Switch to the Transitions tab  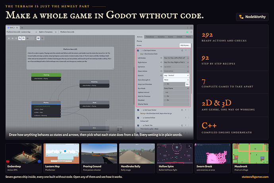click(150, 37)
